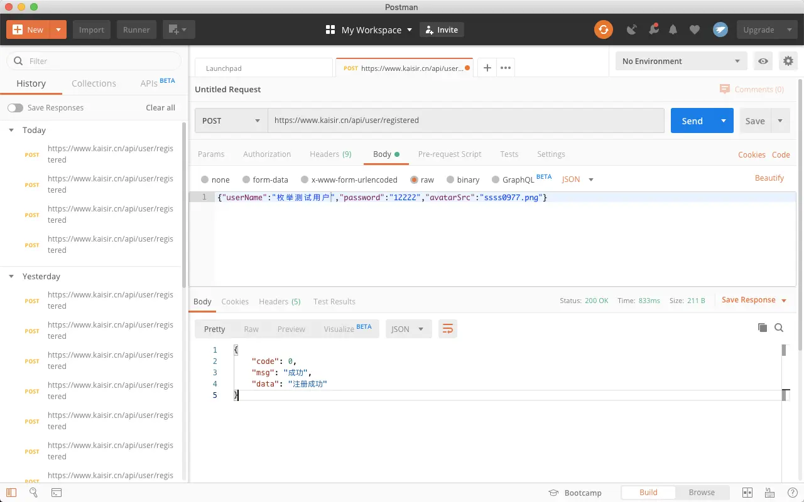804x502 pixels.
Task: Copy response body to clipboard
Action: tap(762, 328)
